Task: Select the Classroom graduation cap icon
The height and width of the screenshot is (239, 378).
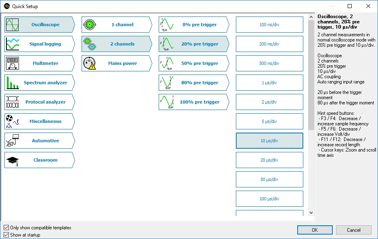Action: (x=12, y=160)
